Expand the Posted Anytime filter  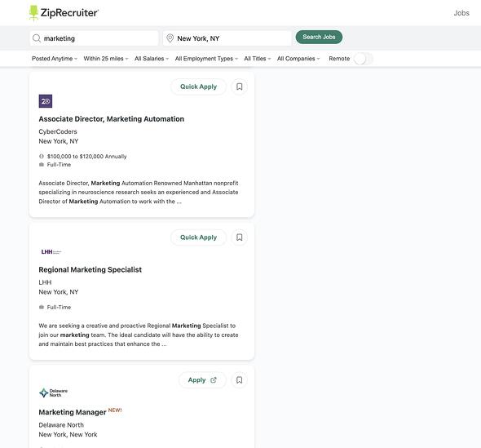(55, 59)
